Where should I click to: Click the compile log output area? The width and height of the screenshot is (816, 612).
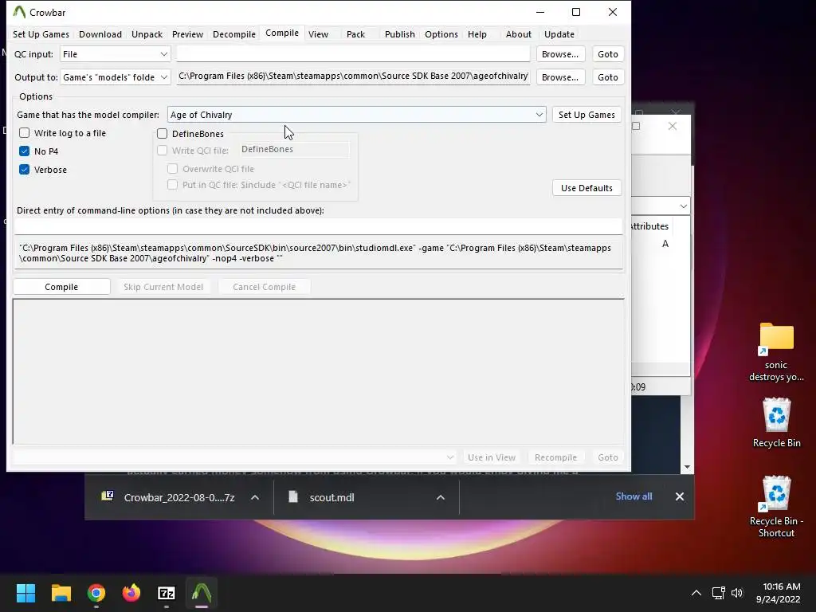pos(318,371)
